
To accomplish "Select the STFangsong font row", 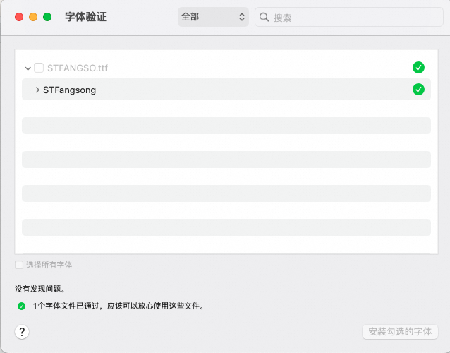I will 226,90.
